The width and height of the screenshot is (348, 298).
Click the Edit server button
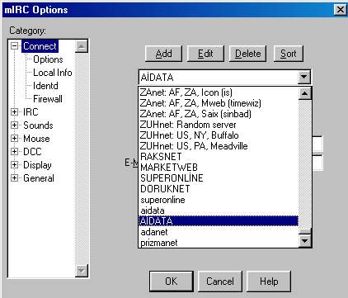[205, 54]
